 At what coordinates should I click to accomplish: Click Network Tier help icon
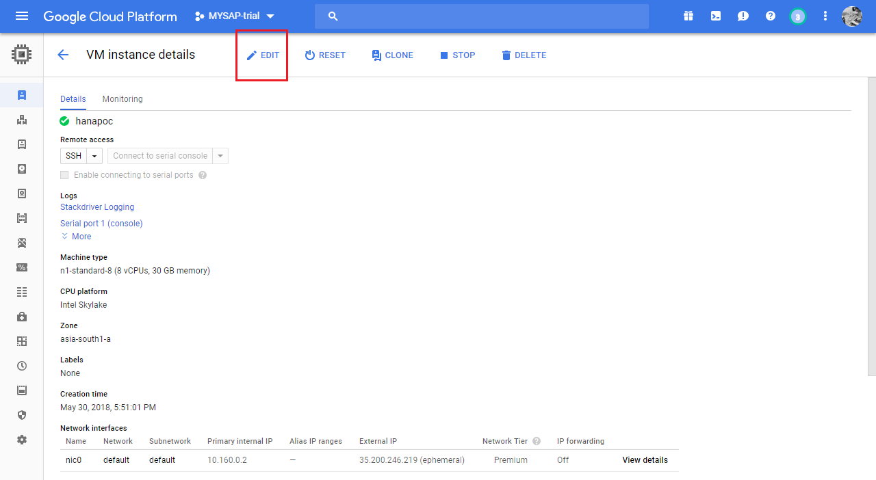click(x=537, y=441)
